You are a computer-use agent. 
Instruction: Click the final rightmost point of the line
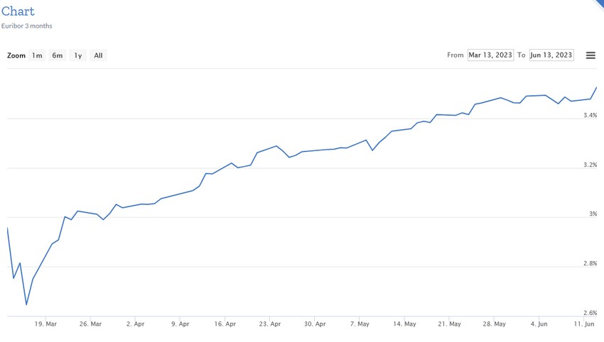point(596,87)
